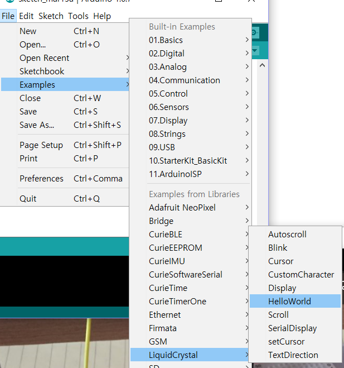This screenshot has width=344, height=368.
Task: Open Autoscroll example sketch
Action: [295, 234]
